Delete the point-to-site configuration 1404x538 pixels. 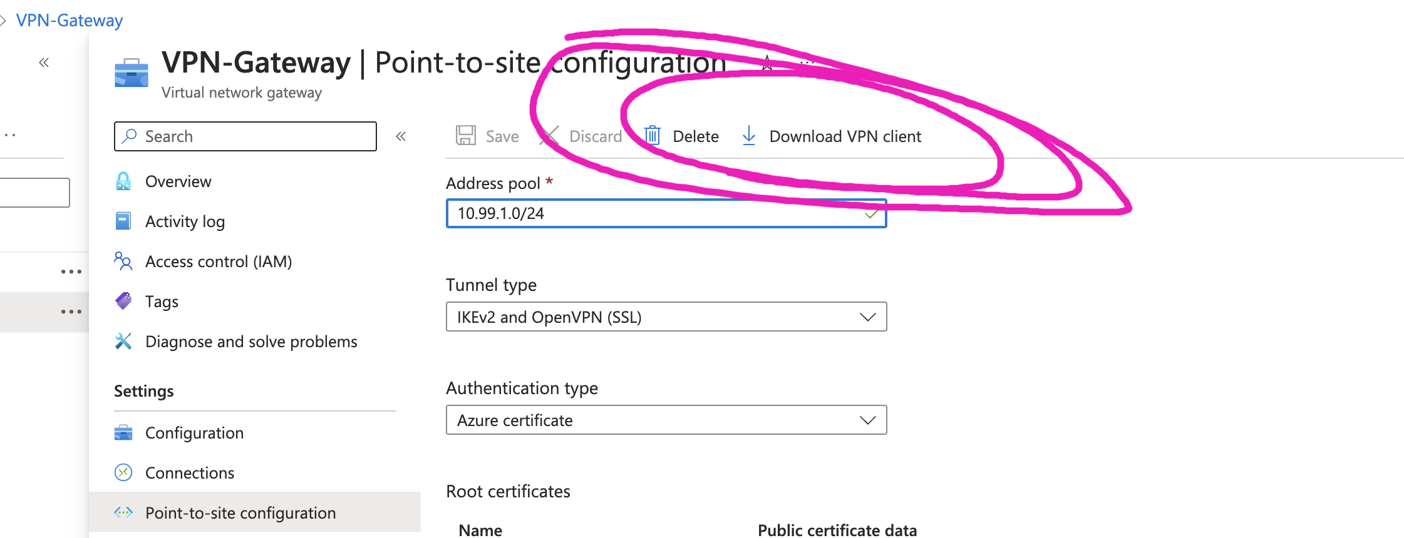click(x=681, y=136)
